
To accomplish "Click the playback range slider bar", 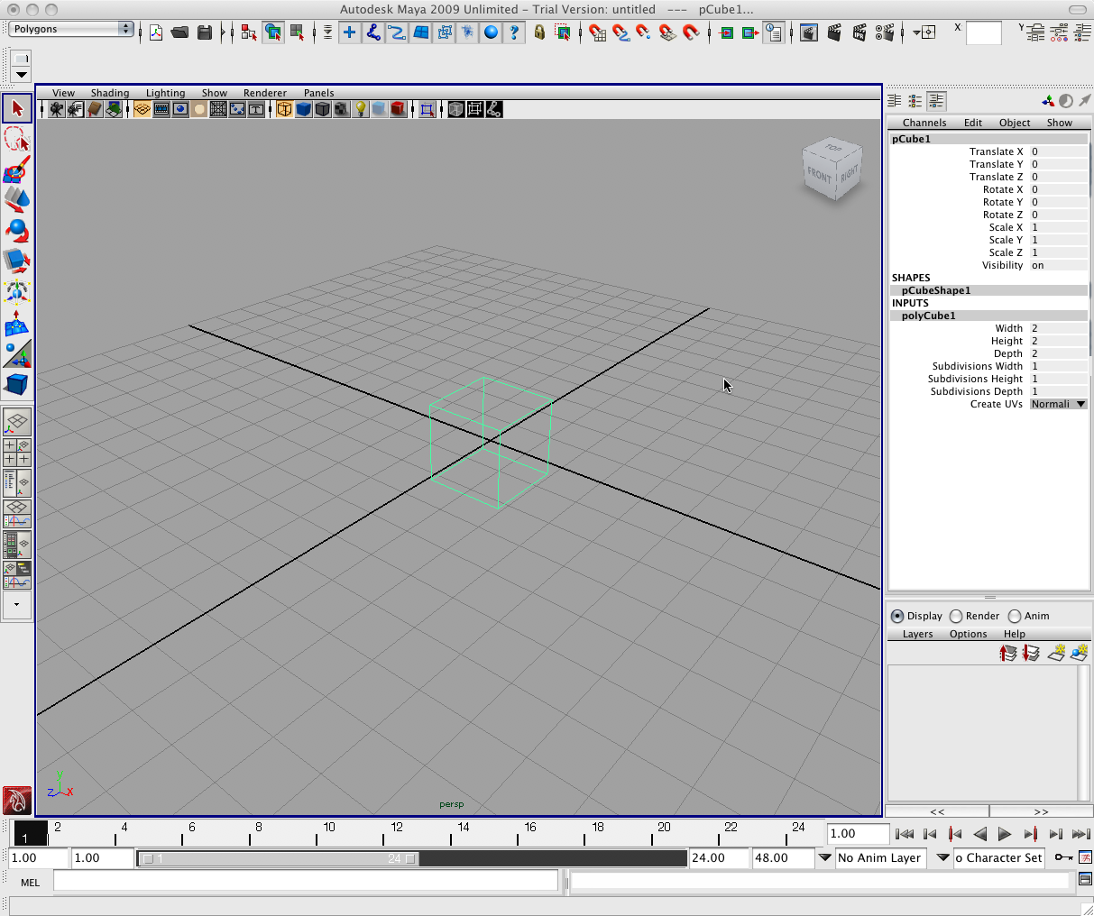I will pyautogui.click(x=279, y=858).
